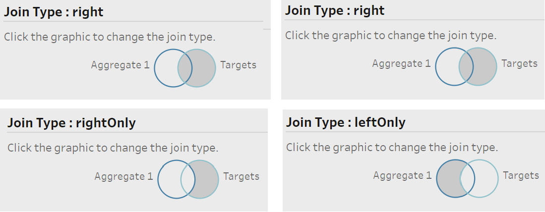This screenshot has height=212, width=545.
Task: Toggle the Aggregate 1 circle in the upper-left right-join diagram
Action: (x=166, y=68)
